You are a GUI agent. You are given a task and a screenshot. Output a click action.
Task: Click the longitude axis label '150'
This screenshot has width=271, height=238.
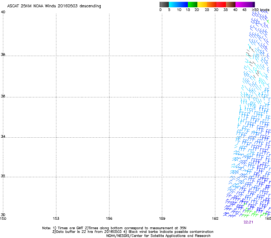pyautogui.click(x=3, y=219)
